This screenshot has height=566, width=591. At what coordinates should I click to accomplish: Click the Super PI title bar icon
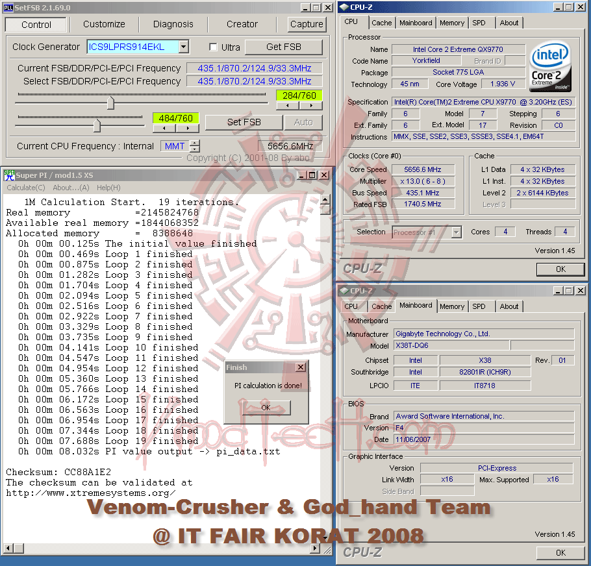point(9,175)
